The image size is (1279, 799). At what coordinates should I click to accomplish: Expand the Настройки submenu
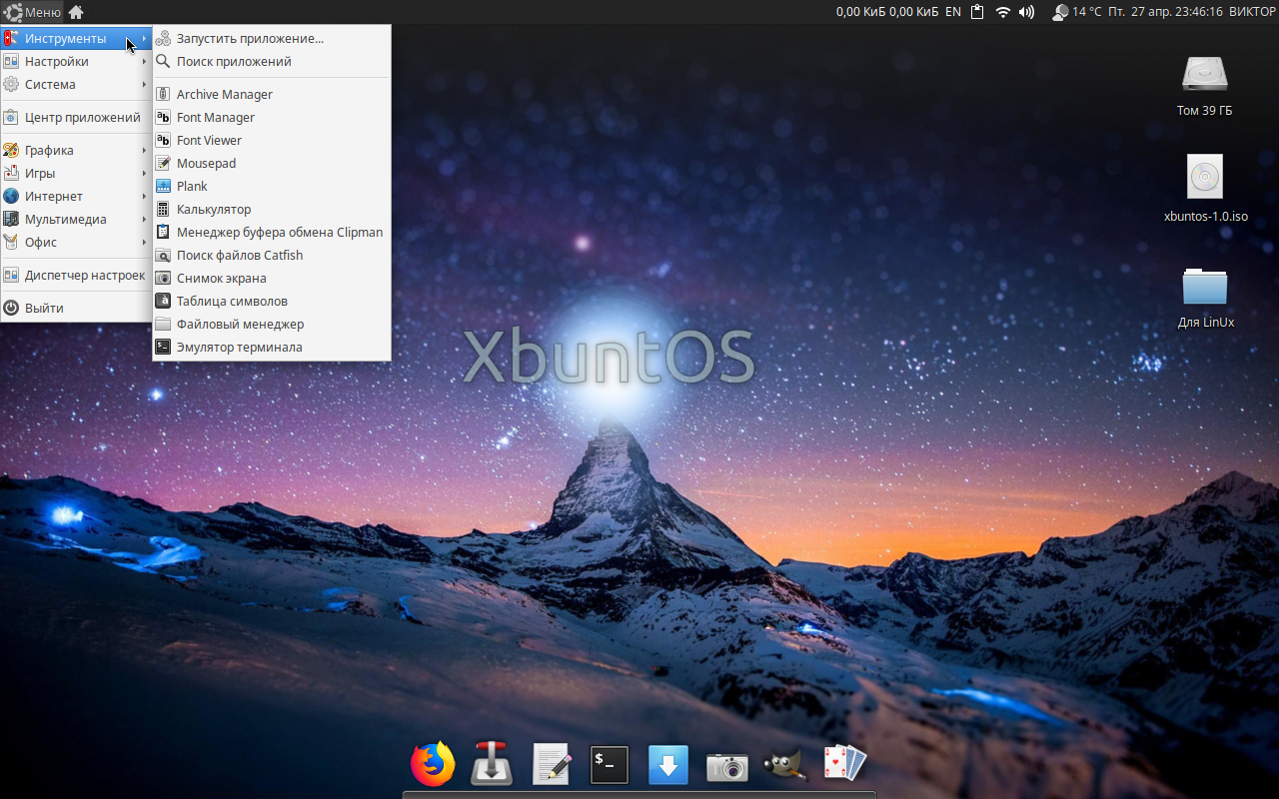click(x=76, y=61)
